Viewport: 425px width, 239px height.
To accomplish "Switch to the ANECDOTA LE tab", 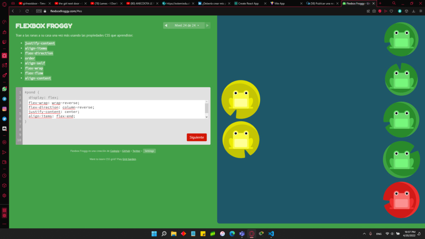I will click(x=142, y=3).
